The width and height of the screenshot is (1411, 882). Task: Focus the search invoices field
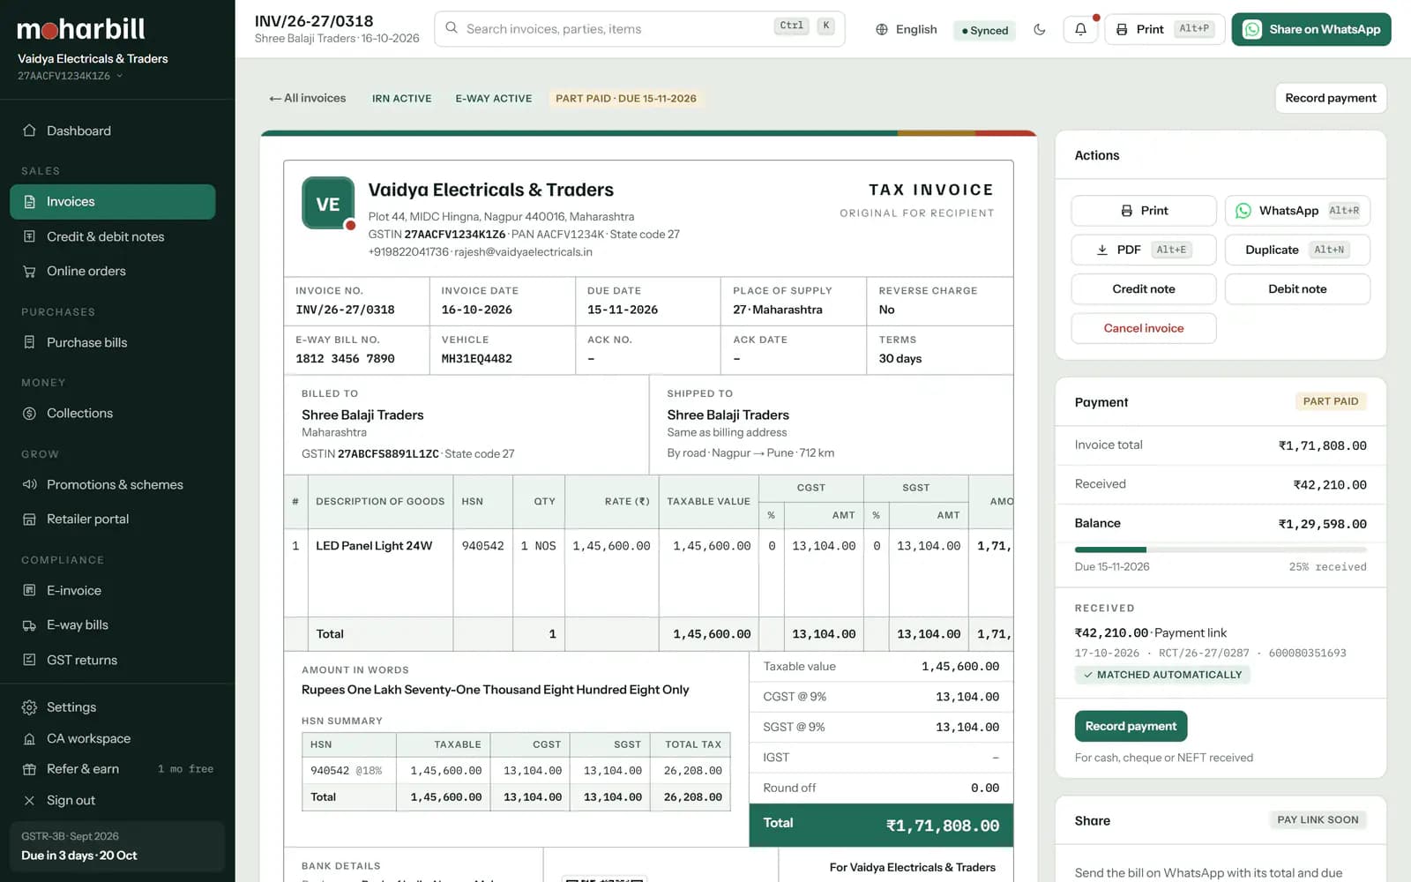(639, 29)
